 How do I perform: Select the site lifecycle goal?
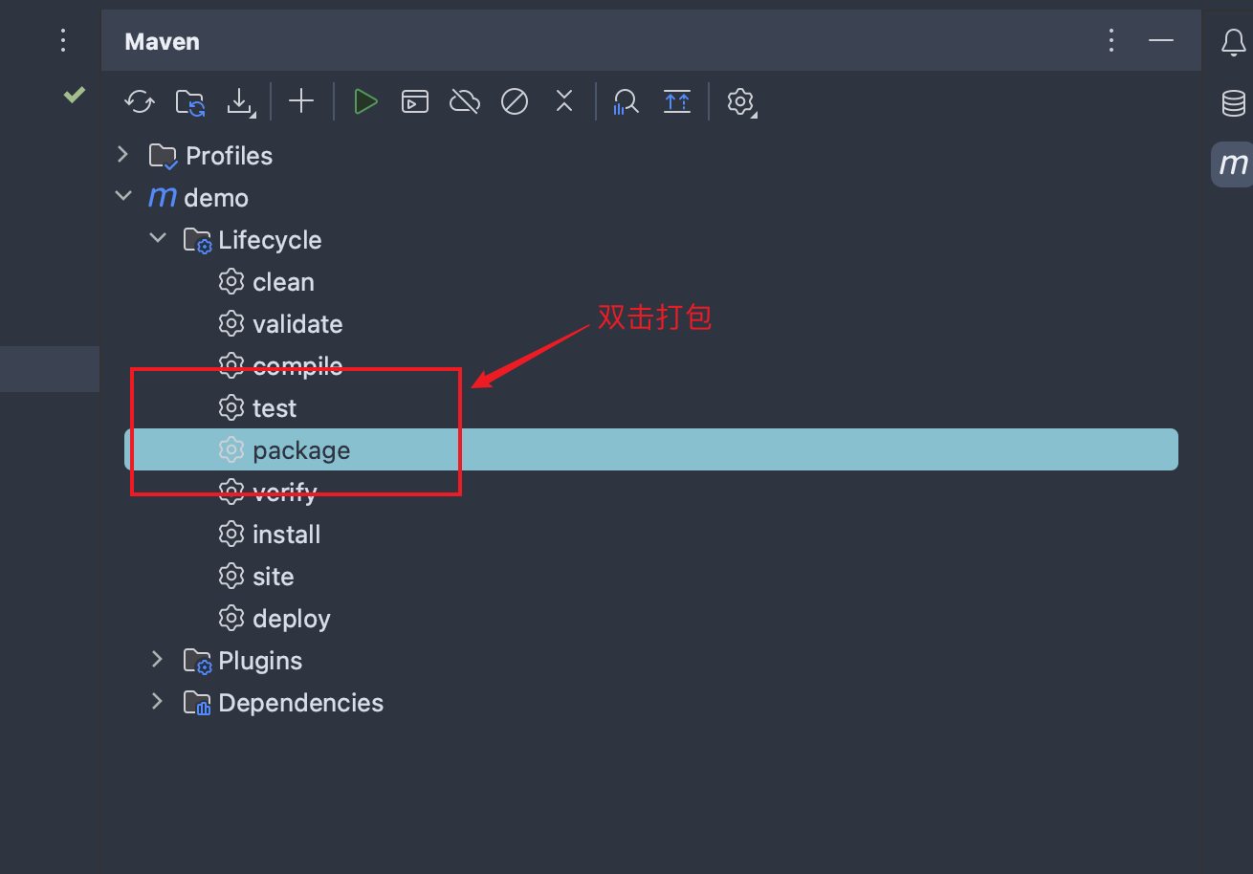pos(650,577)
